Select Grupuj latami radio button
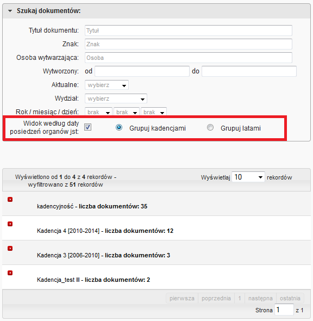The width and height of the screenshot is (313, 321). [210, 127]
